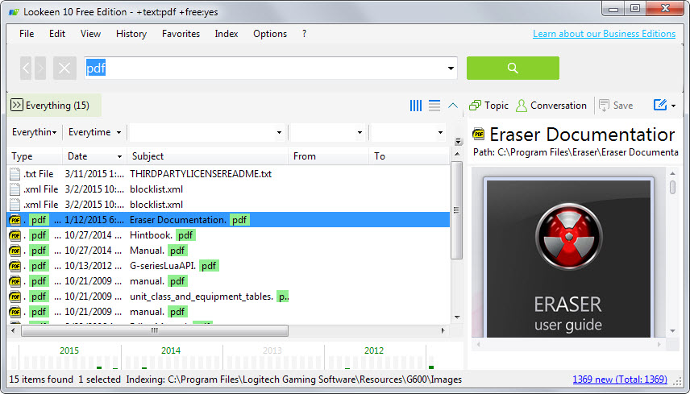This screenshot has width=690, height=394.
Task: Open the dropdown arrow beside the edit pencil
Action: (x=673, y=106)
